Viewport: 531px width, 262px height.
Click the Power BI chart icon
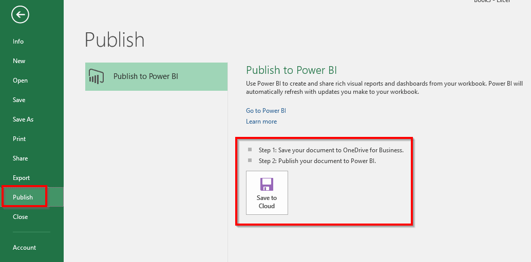tap(97, 76)
